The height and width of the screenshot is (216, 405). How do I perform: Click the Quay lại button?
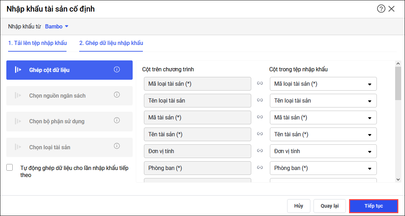329,206
